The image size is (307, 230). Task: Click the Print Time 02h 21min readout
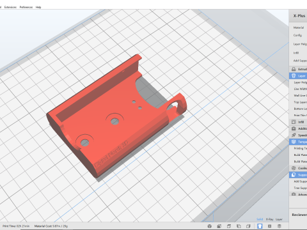point(16,226)
